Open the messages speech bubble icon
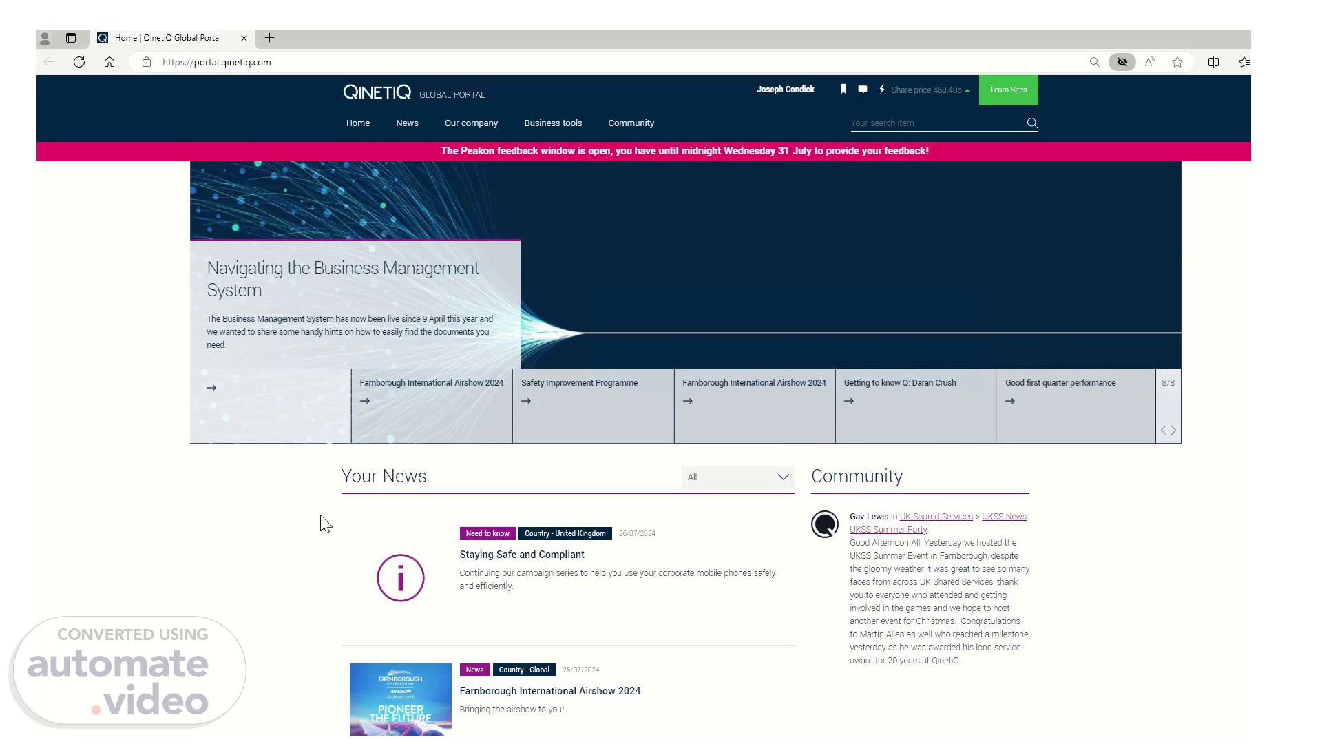The image size is (1322, 744). [863, 89]
